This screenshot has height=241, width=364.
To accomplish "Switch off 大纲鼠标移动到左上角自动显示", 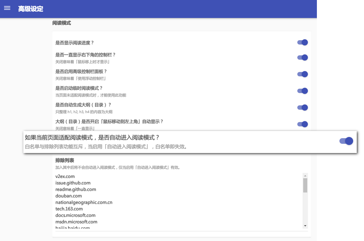I will click(302, 124).
